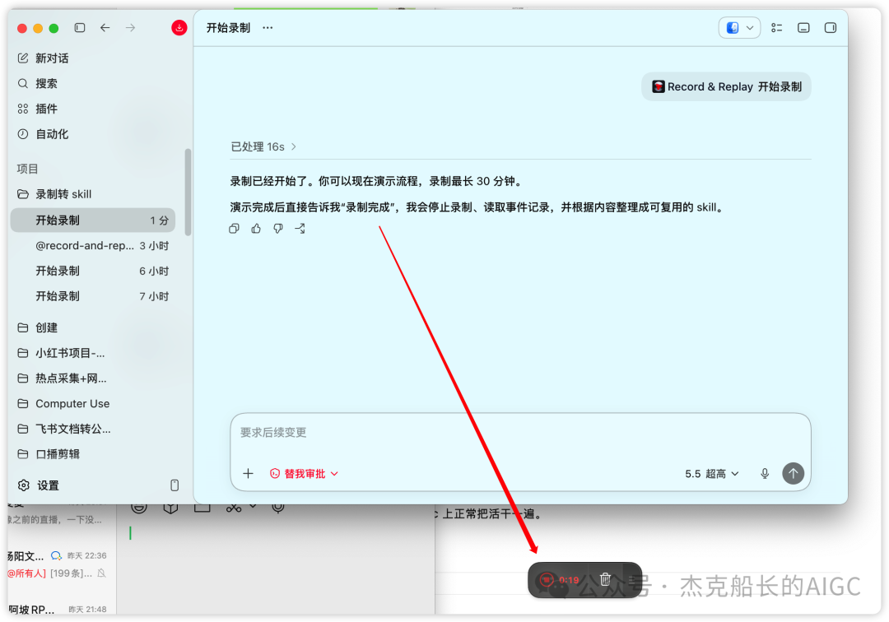Click the emoji icon in background chat toolbar
This screenshot has width=889, height=622.
[139, 508]
